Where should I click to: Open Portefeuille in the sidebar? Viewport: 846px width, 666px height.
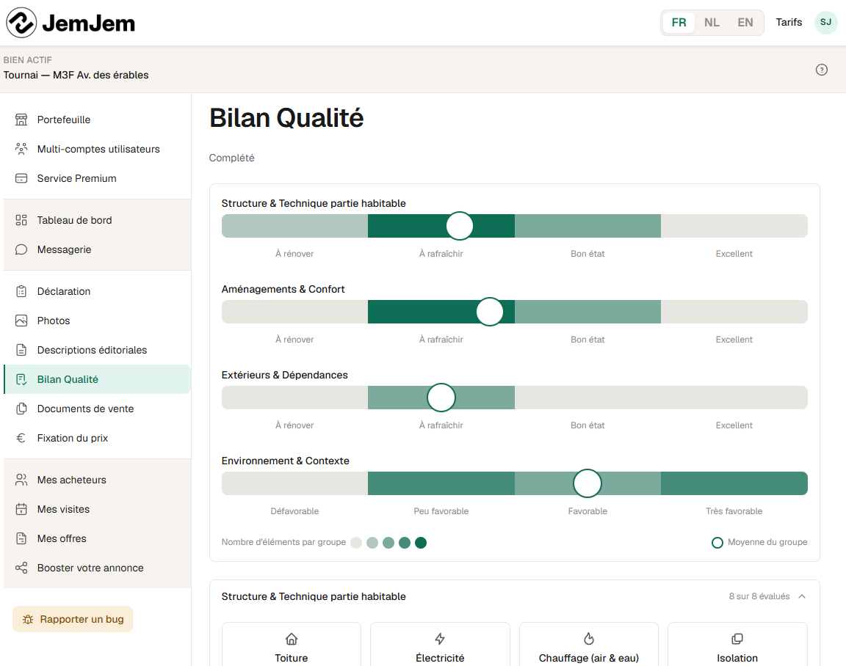(x=97, y=120)
